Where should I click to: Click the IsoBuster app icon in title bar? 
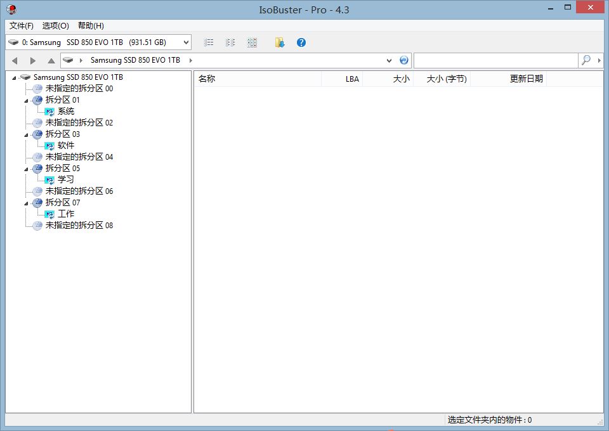coord(11,10)
